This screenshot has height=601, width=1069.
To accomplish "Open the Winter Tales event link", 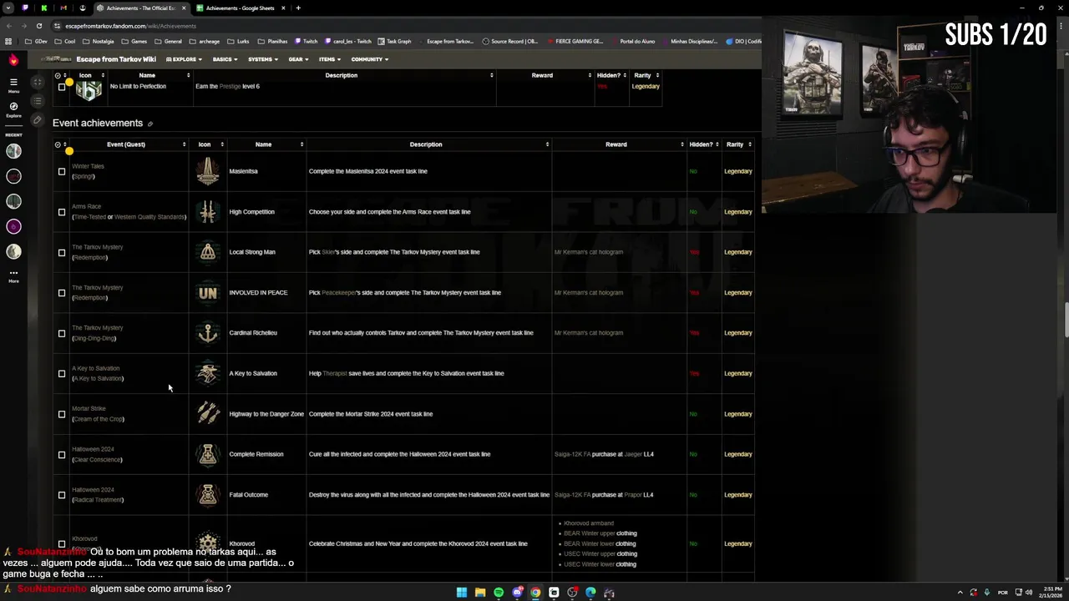I will pyautogui.click(x=88, y=166).
